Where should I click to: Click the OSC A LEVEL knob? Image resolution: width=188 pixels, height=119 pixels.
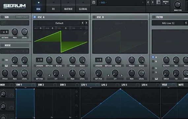82,73
